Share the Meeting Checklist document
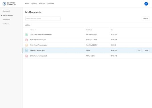The image size is (152, 108). coord(146,50)
